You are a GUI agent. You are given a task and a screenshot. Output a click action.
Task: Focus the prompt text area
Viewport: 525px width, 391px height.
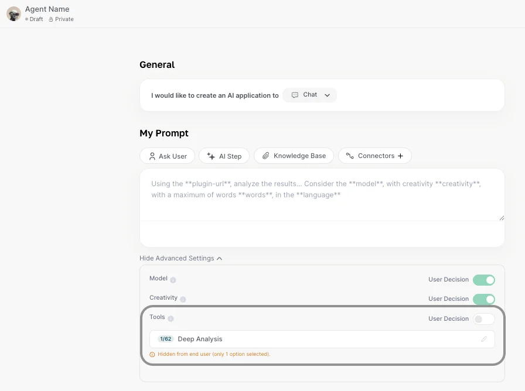[322, 195]
